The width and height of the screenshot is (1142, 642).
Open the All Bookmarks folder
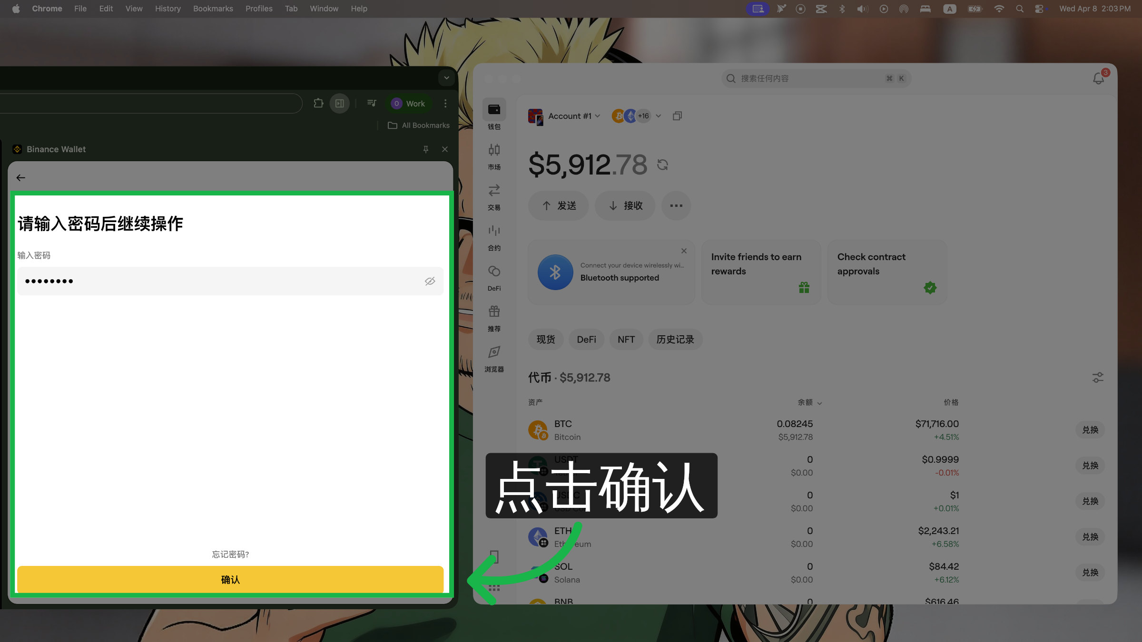pos(418,125)
